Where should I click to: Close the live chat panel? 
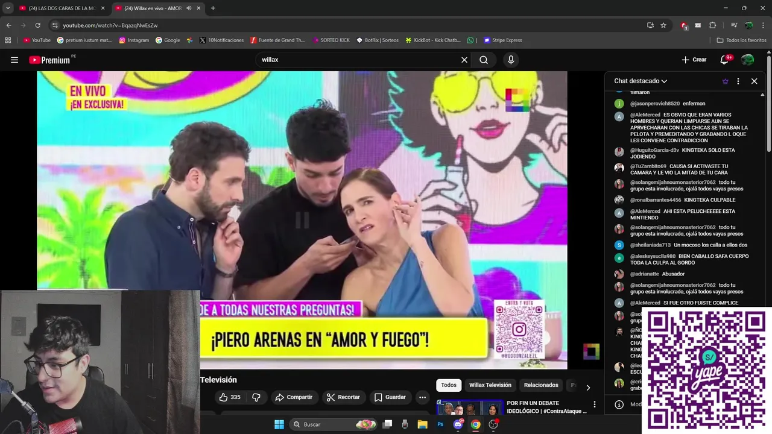tap(754, 81)
